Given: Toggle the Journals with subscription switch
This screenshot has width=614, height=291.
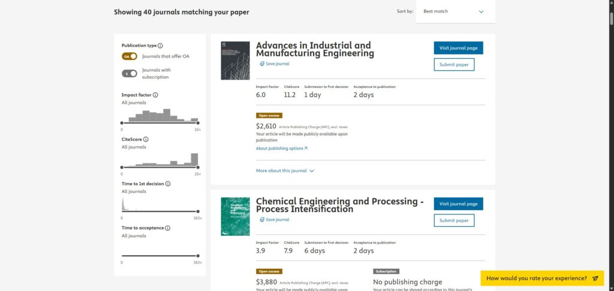Looking at the screenshot, I should coord(130,74).
